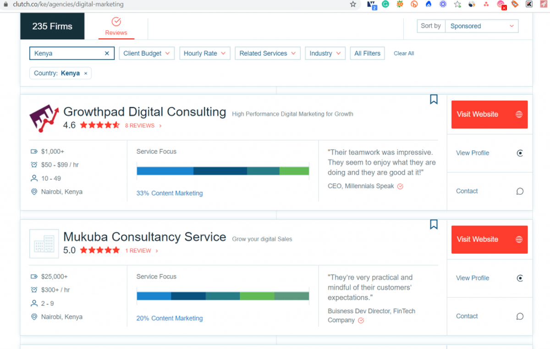Open Mukuba Consultancy Service title link
550x349 pixels.
(145, 237)
